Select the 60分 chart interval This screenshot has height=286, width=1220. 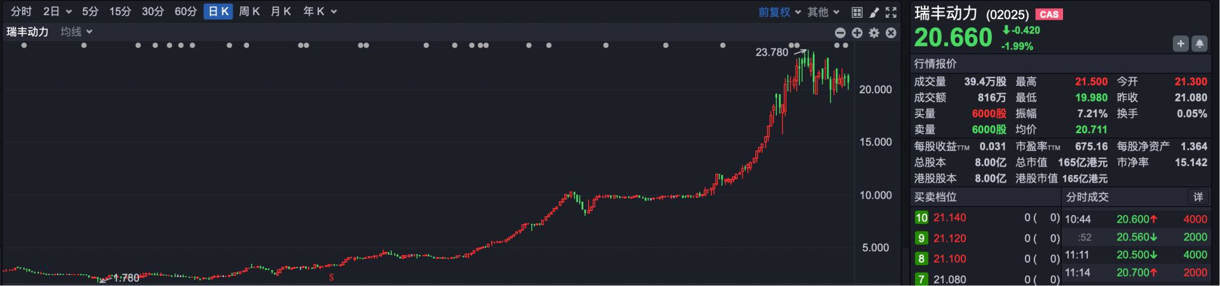coord(186,11)
